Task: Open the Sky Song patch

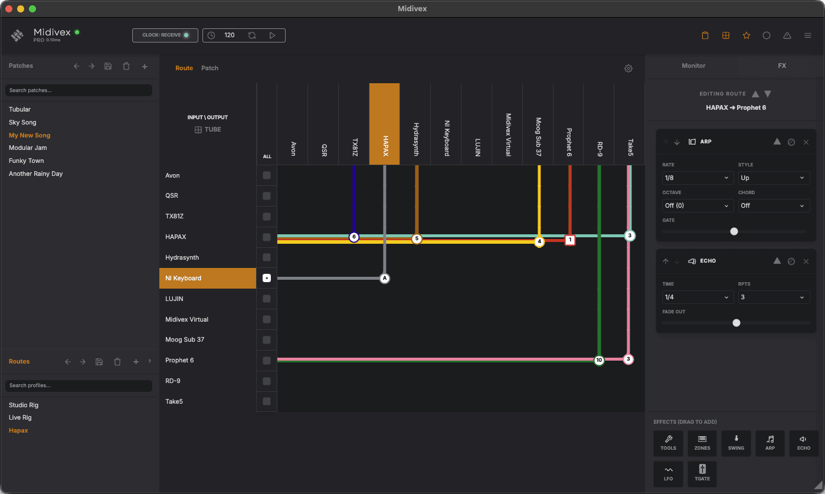Action: coord(22,122)
